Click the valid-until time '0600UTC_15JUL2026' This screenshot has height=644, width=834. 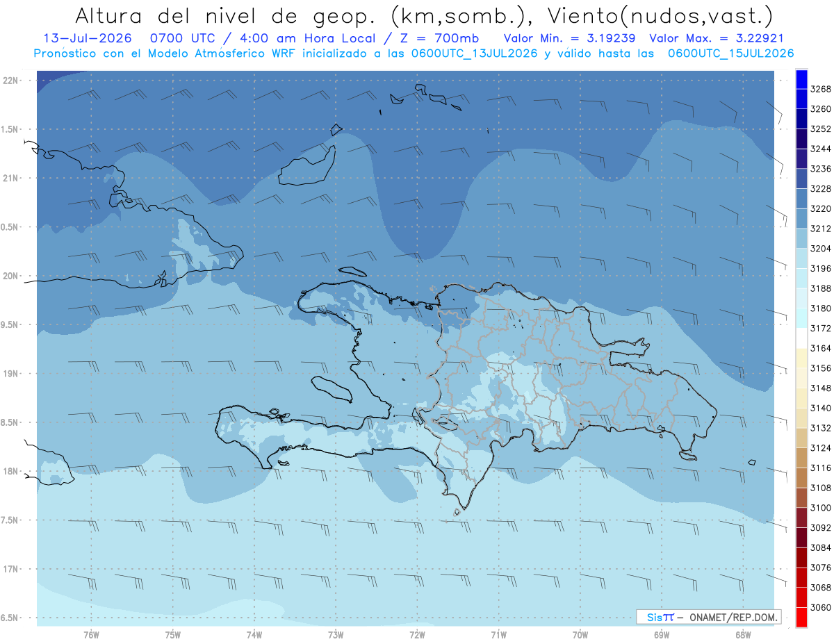[730, 53]
